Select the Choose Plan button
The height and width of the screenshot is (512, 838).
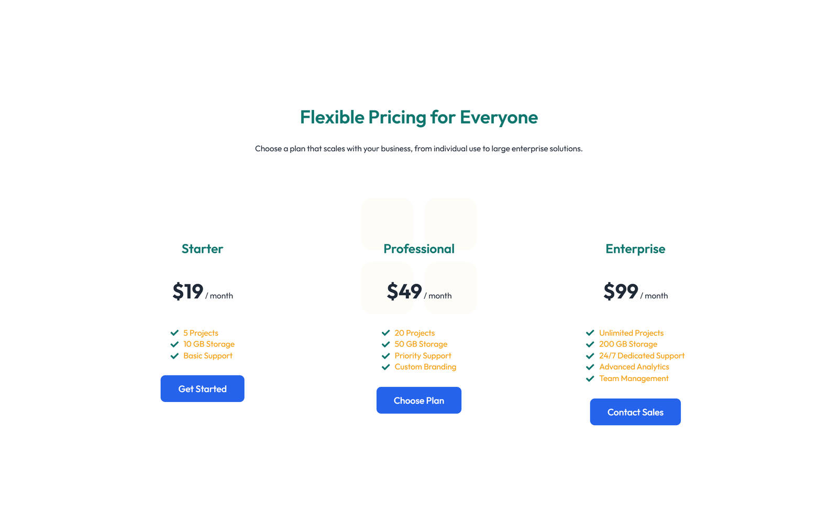[418, 400]
